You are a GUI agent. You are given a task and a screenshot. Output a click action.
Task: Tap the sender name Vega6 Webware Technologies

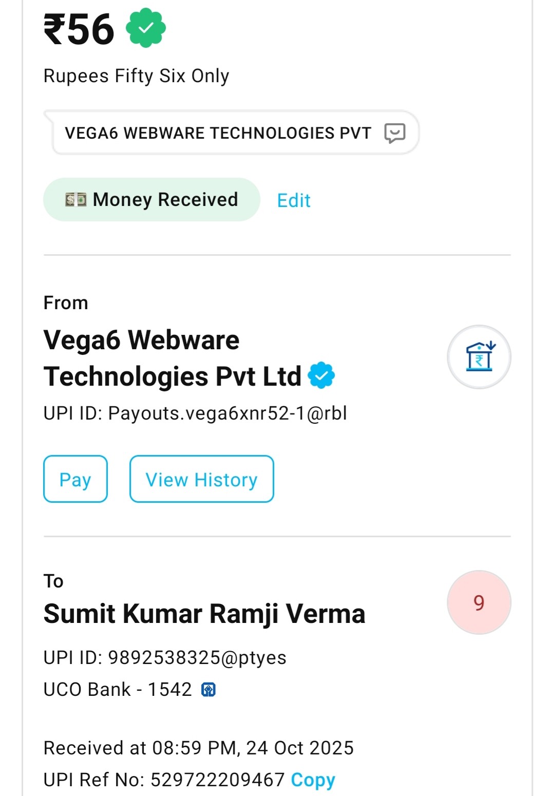(x=172, y=358)
